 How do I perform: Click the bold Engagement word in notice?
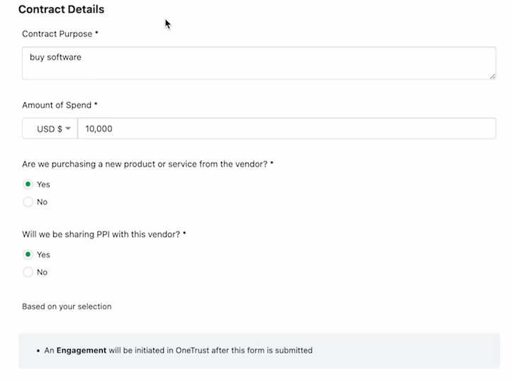pyautogui.click(x=82, y=350)
